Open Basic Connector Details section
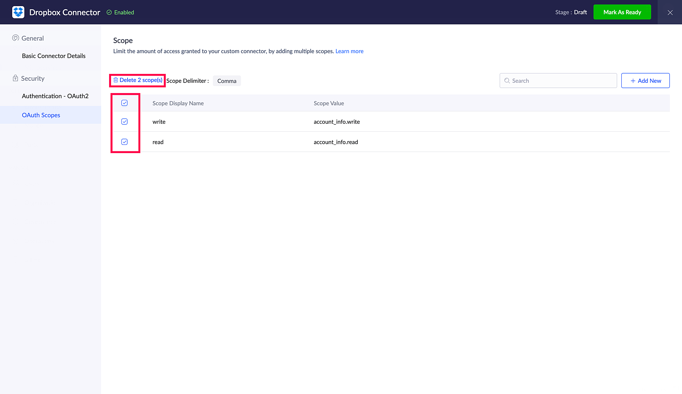The width and height of the screenshot is (682, 394). click(x=54, y=56)
